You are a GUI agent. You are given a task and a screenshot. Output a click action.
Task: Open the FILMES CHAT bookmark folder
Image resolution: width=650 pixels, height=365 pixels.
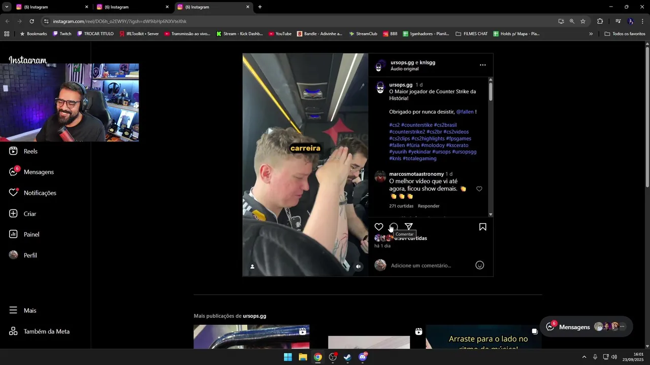click(x=471, y=34)
